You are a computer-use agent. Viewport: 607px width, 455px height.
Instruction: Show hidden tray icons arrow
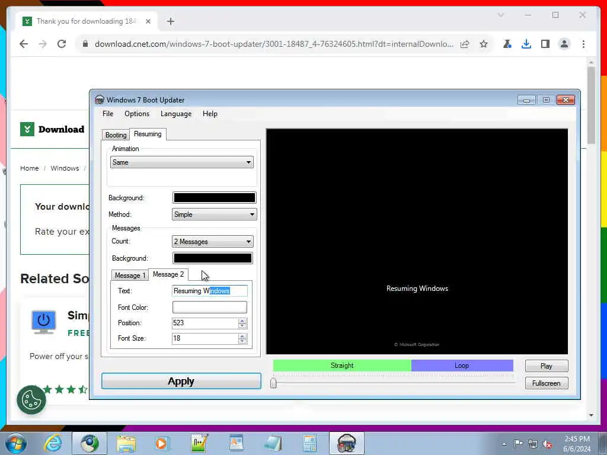pos(504,444)
